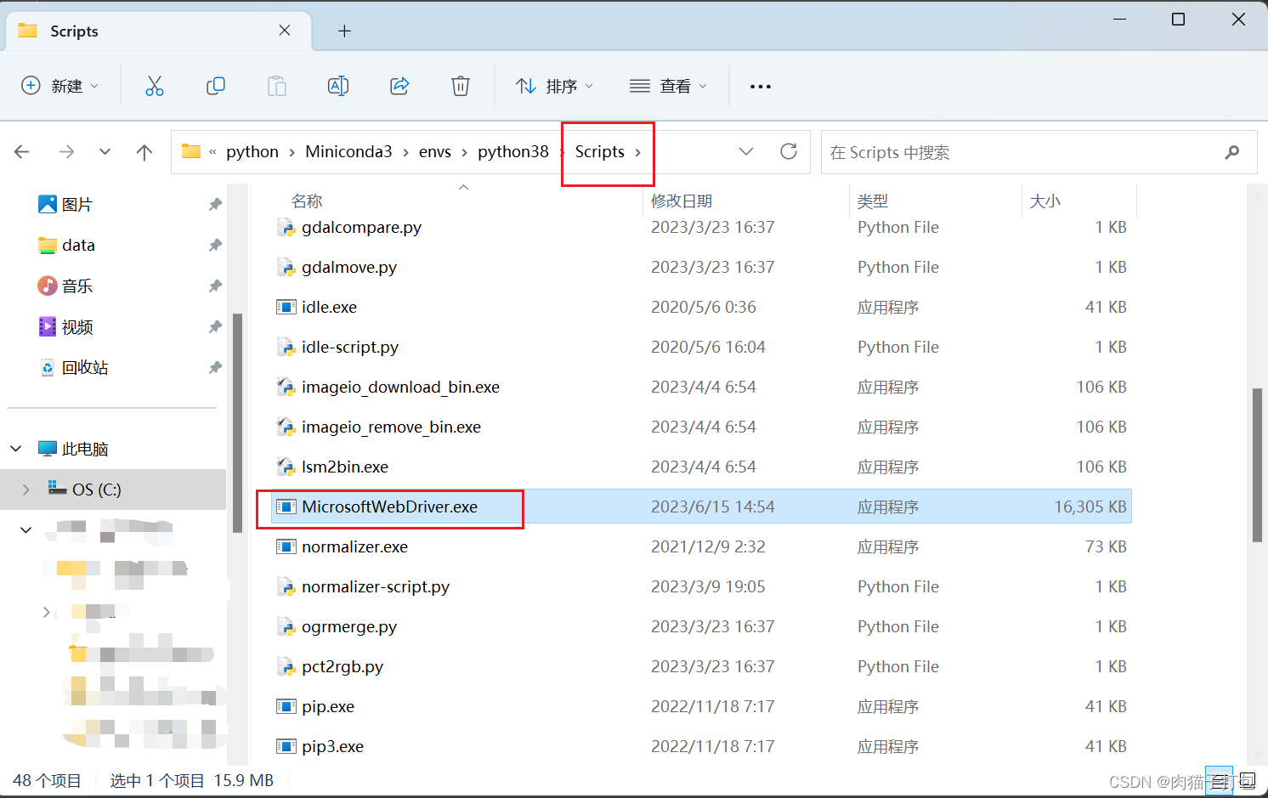Click the file list vertical scrollbar

pyautogui.click(x=1257, y=464)
